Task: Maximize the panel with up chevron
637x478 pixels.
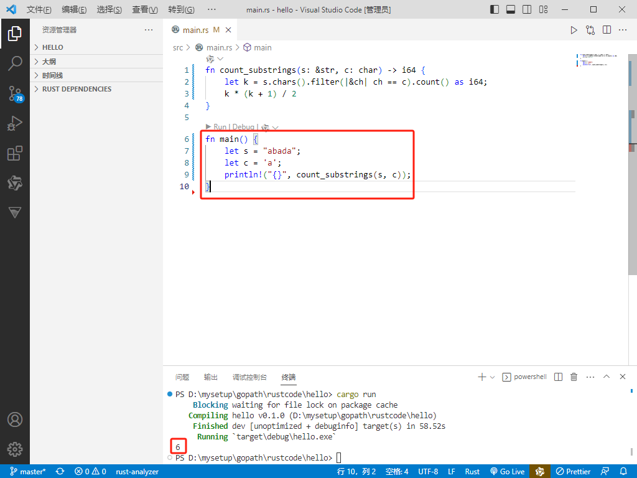Action: click(x=607, y=377)
